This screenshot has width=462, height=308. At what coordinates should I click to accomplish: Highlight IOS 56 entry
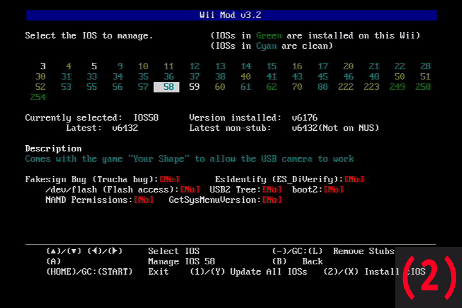[117, 87]
